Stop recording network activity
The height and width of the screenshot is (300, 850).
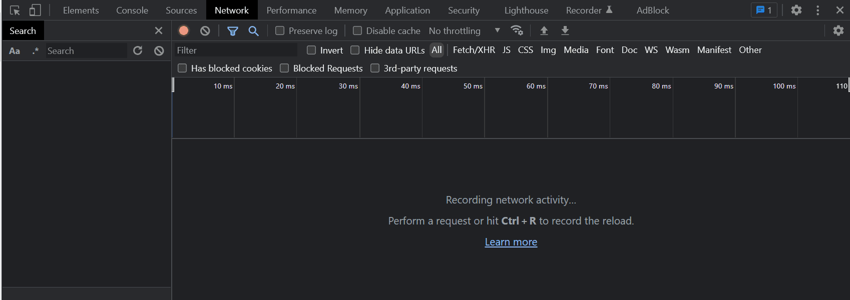pos(184,30)
